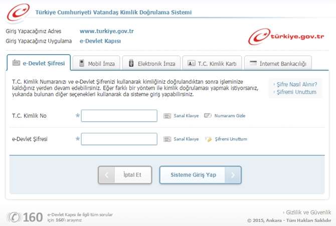Viewport: 336px width, 226px height.
Task: Click the Giriş Yapacağınız Uygulama label
Action: click(x=39, y=41)
